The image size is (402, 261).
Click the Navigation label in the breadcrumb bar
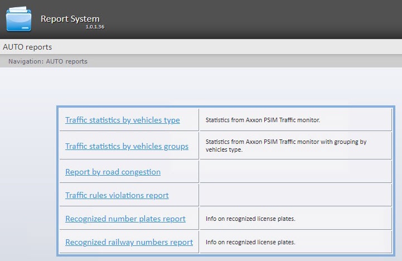pos(25,61)
